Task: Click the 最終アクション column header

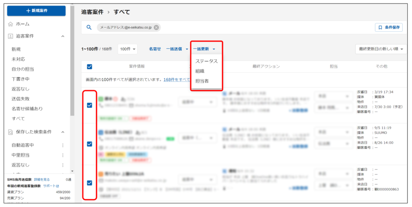Action: [x=266, y=67]
